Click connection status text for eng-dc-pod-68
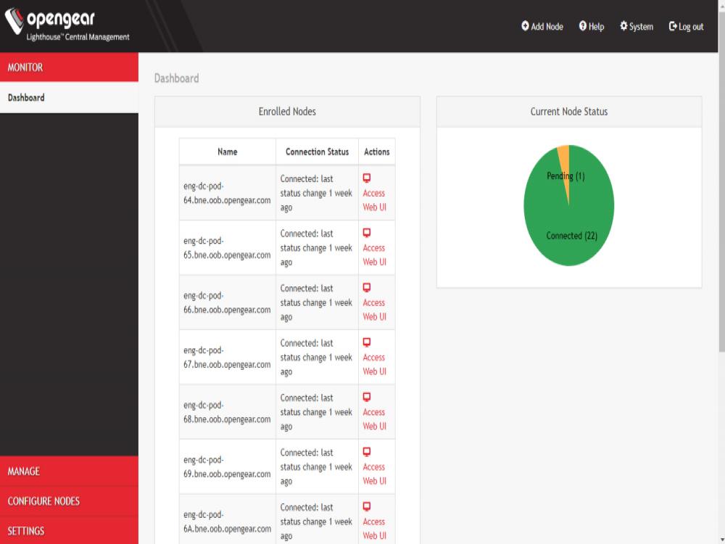 click(316, 412)
